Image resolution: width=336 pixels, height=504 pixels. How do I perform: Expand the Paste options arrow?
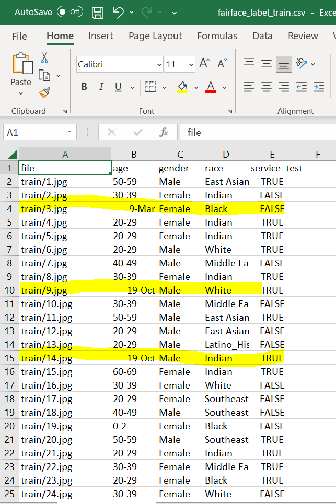21,93
